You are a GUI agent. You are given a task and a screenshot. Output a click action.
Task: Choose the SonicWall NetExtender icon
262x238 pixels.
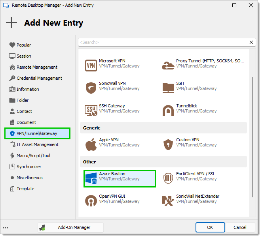[168, 201]
